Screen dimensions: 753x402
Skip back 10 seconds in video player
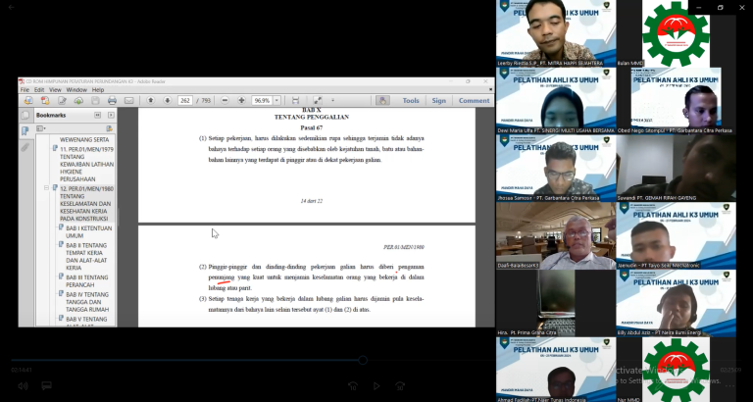pos(353,385)
